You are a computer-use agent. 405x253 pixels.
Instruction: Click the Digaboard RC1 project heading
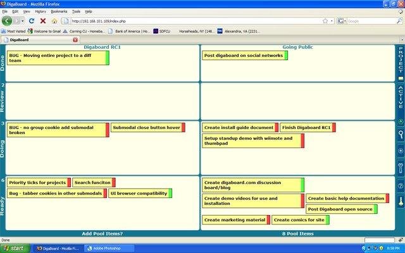tap(102, 47)
